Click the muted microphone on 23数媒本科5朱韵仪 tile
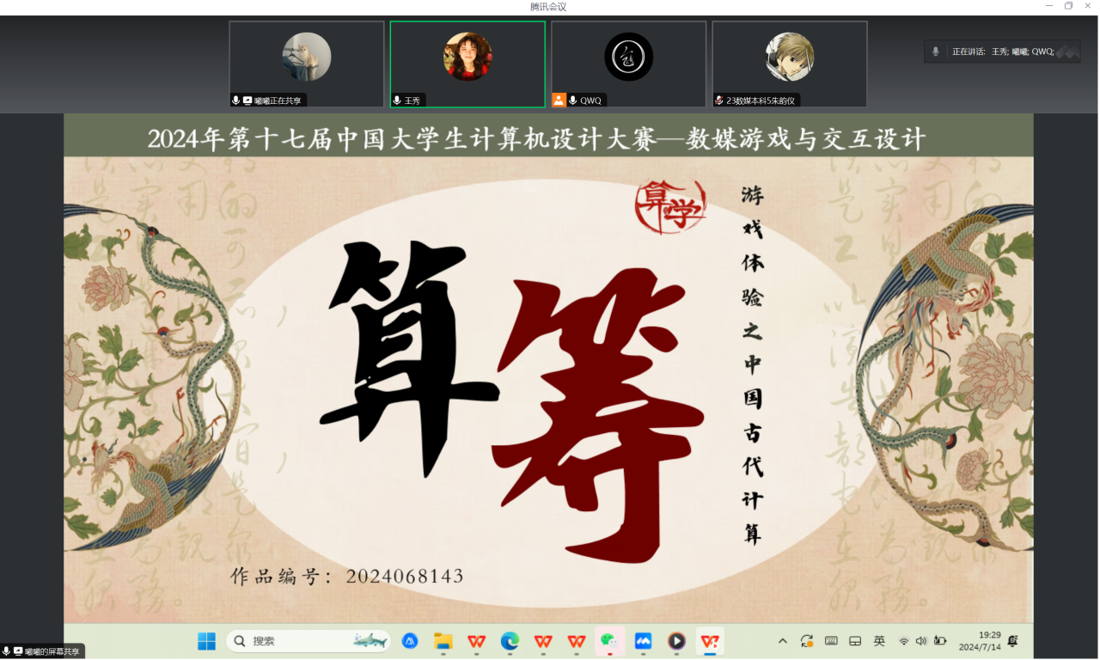 pos(718,101)
